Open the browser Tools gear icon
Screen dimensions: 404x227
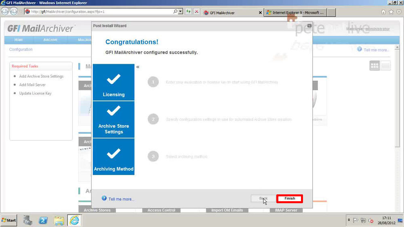399,12
